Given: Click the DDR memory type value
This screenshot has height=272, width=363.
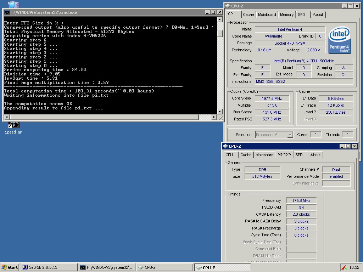Looking at the screenshot, I should [x=262, y=170].
